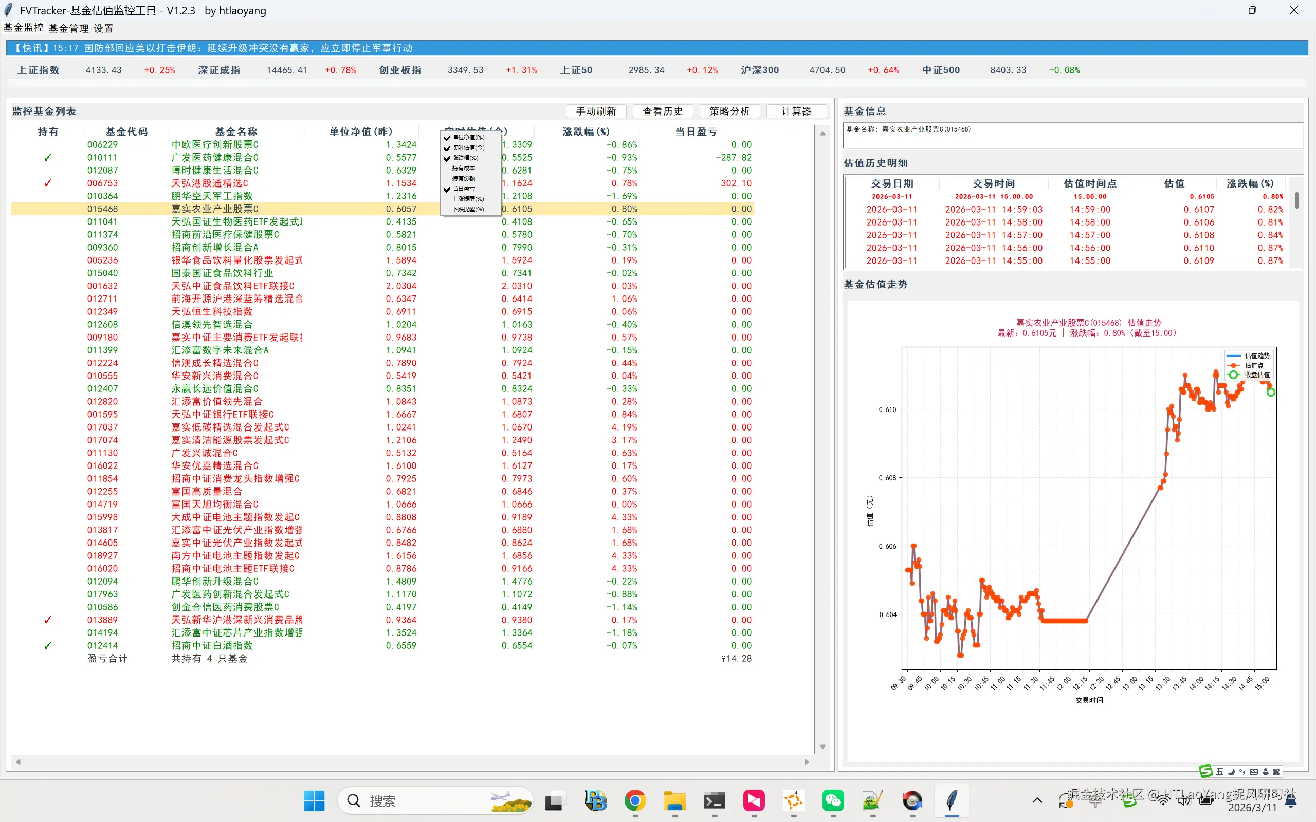
Task: Open Google Chrome from taskbar
Action: 635,801
